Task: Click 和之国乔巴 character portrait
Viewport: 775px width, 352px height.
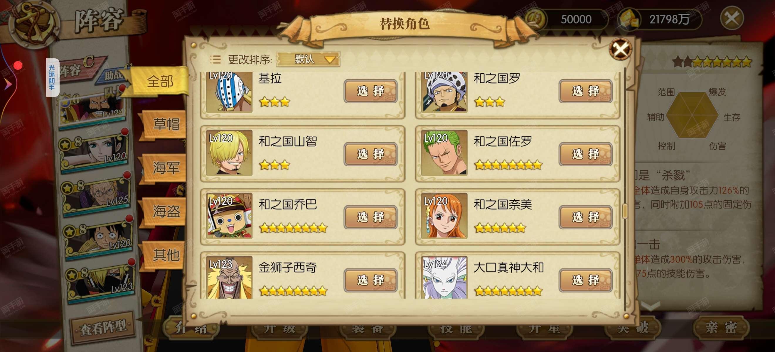Action: coord(229,216)
